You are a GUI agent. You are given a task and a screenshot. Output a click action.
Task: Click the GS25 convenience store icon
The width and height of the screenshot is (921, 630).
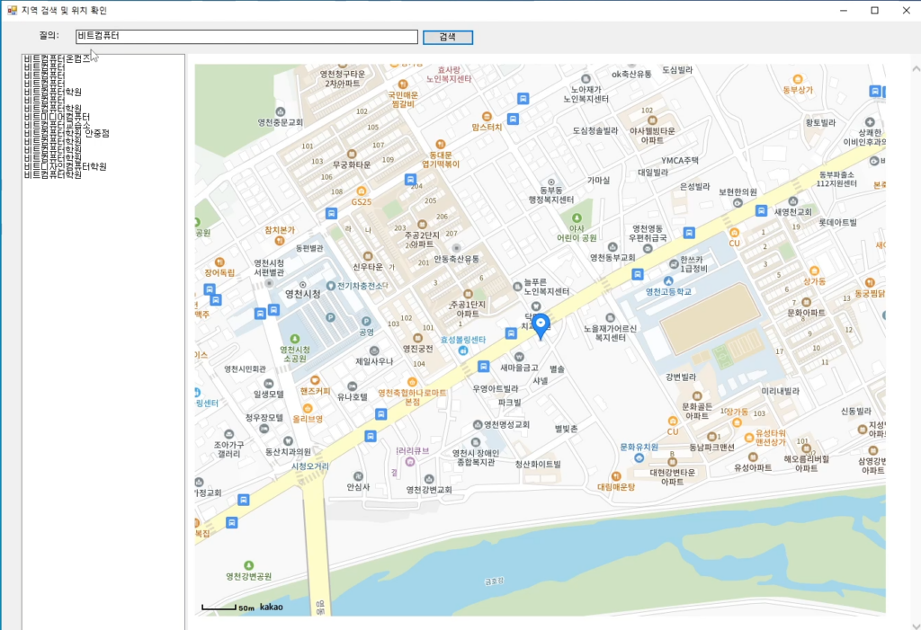tap(362, 191)
